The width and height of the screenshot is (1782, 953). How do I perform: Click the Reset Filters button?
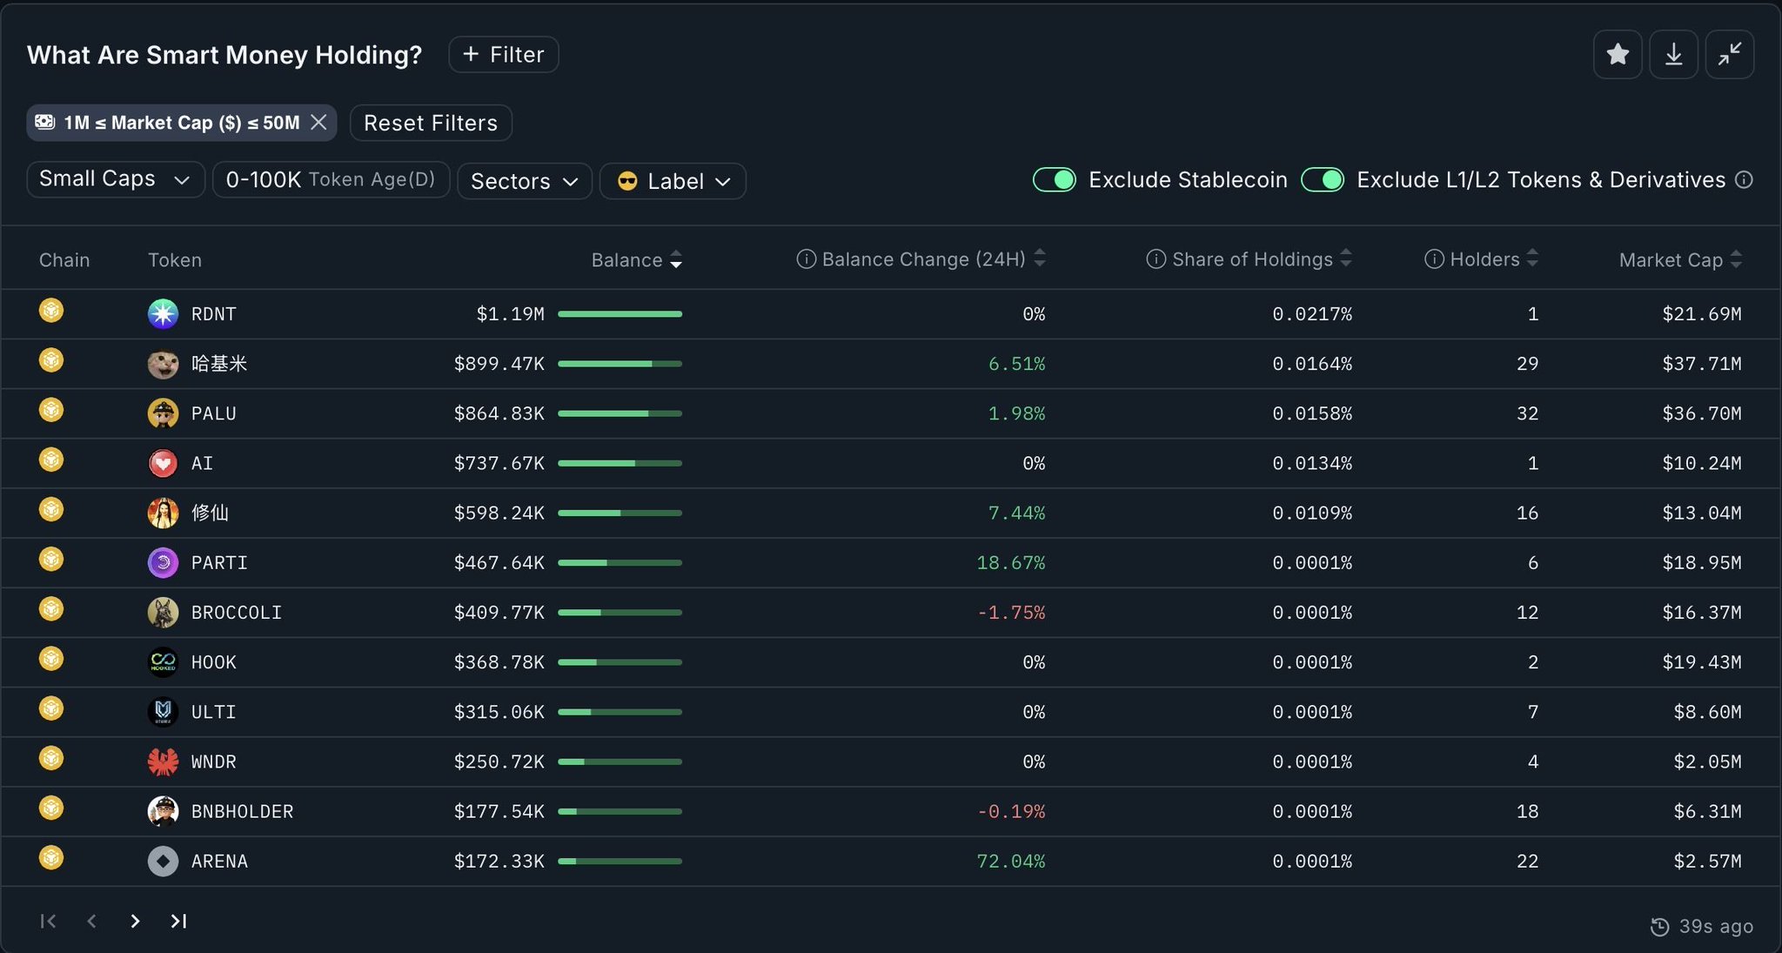(431, 123)
